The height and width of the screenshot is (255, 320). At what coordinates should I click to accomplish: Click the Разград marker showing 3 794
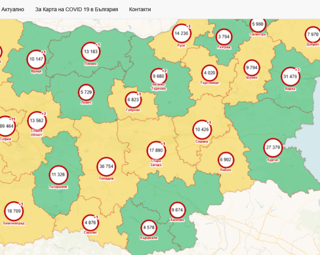(224, 37)
